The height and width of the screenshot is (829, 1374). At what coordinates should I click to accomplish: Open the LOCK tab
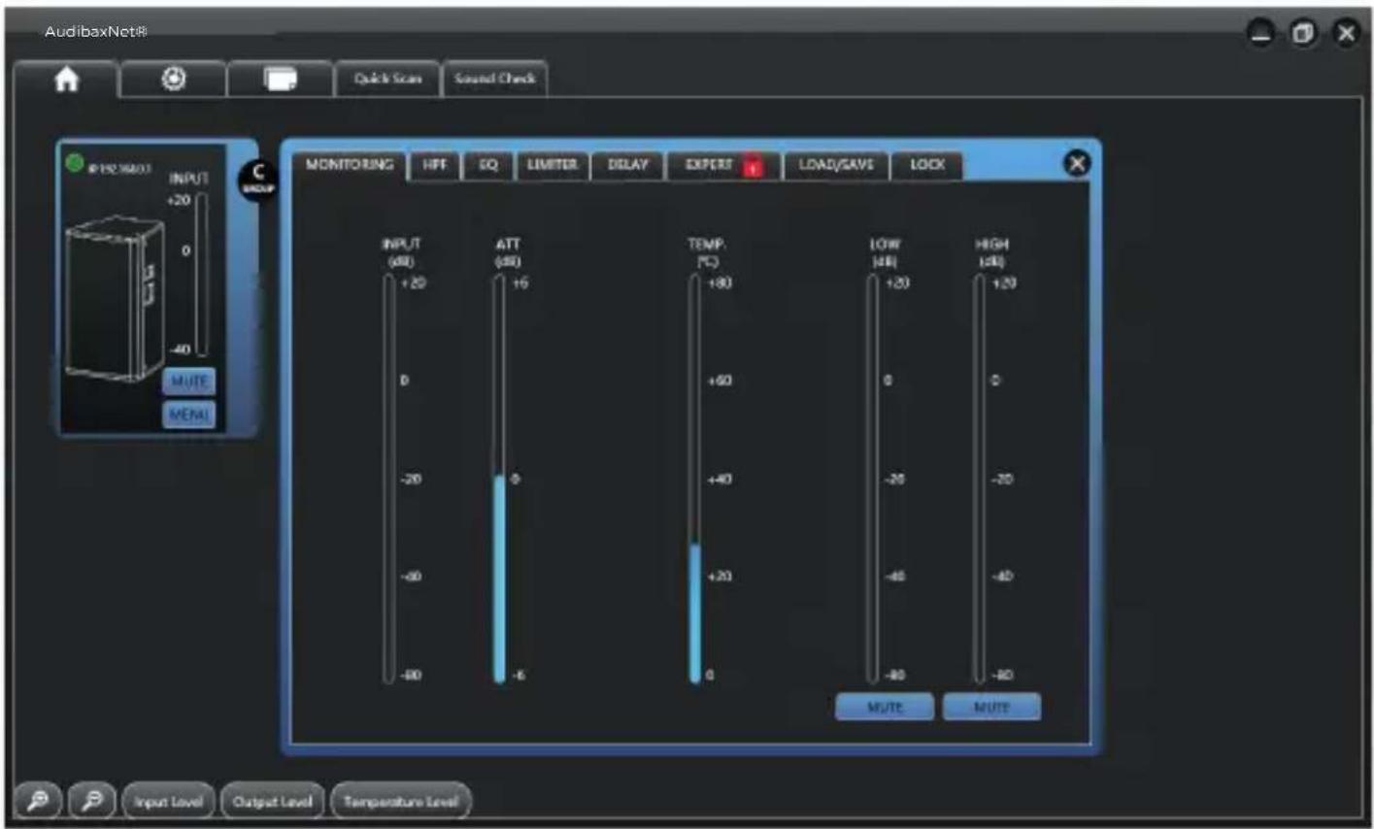tap(927, 165)
